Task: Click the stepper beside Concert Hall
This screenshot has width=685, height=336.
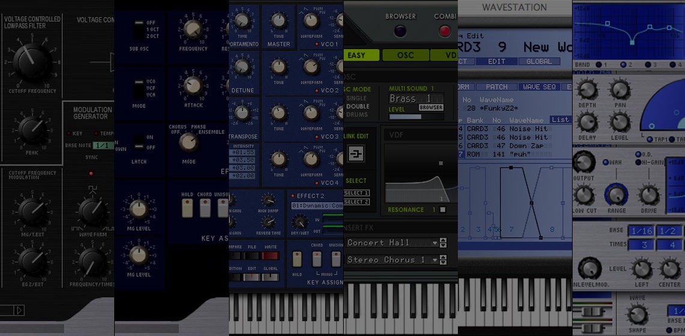Action: click(443, 242)
